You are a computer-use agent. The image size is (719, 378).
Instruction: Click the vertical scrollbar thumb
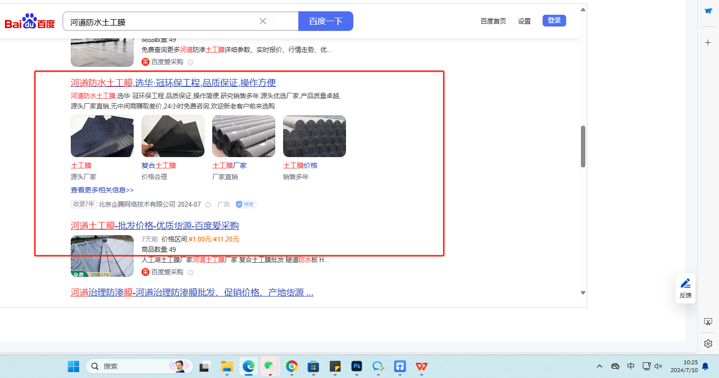click(x=583, y=146)
